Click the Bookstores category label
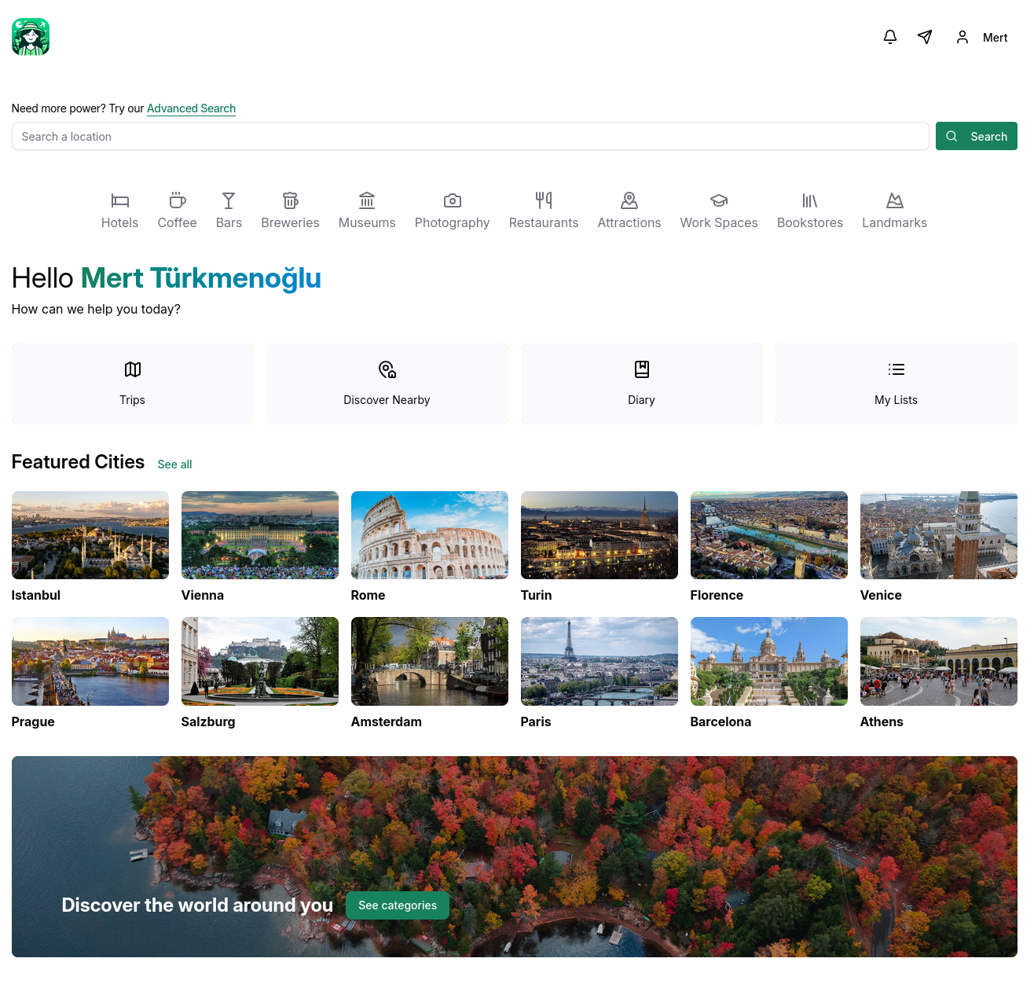Viewport: 1034px width, 984px height. point(810,223)
